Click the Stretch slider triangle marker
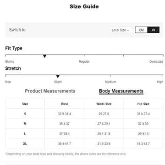The image size is (165, 165). [x=58, y=76]
